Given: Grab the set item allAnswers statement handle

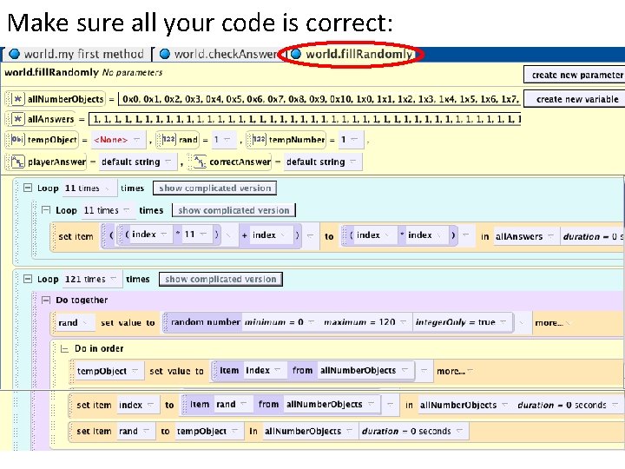Looking at the screenshot, I should (54, 236).
